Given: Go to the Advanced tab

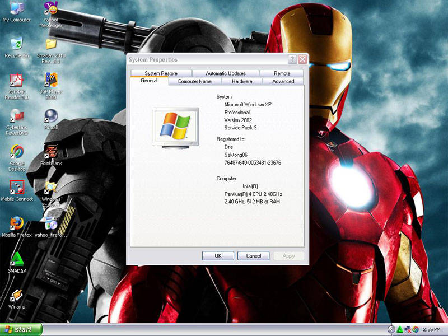Looking at the screenshot, I should coord(283,81).
